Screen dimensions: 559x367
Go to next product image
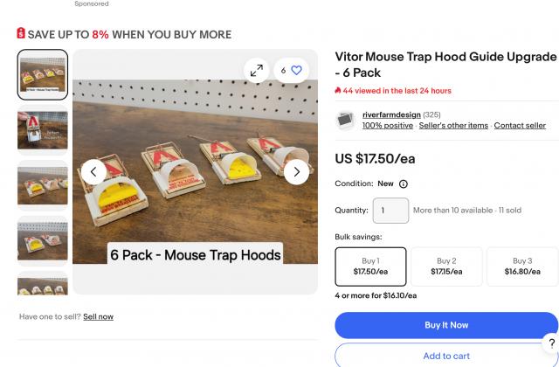[x=296, y=171]
